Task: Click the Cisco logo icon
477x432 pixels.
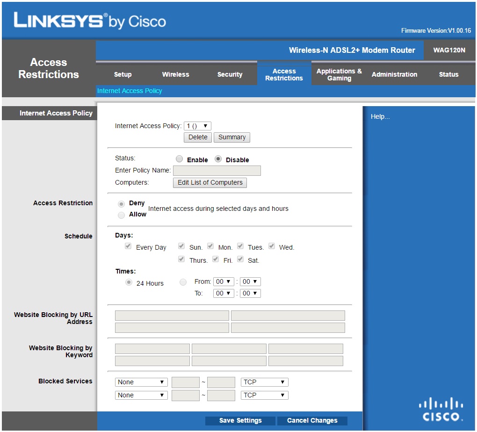Action: pyautogui.click(x=441, y=409)
